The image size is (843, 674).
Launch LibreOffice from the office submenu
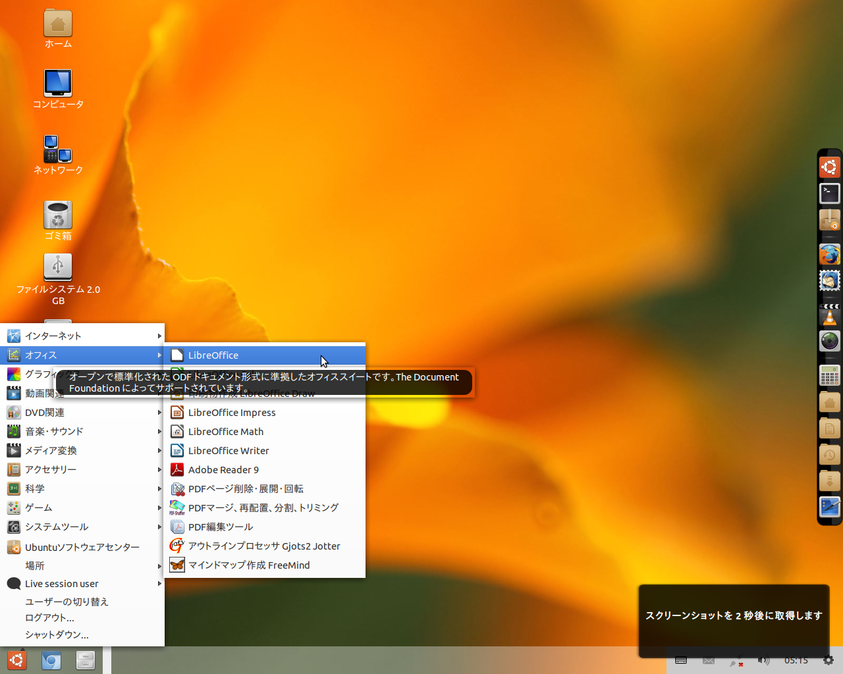265,355
